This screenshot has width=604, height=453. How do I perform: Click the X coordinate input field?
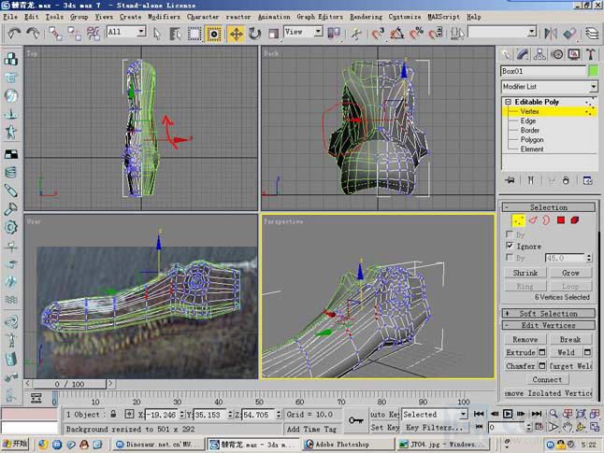pyautogui.click(x=162, y=415)
